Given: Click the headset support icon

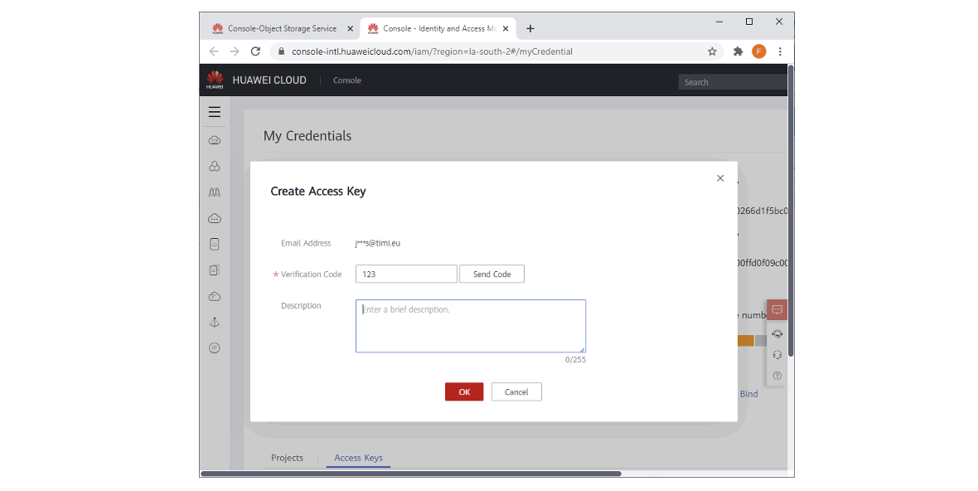Looking at the screenshot, I should click(x=777, y=355).
